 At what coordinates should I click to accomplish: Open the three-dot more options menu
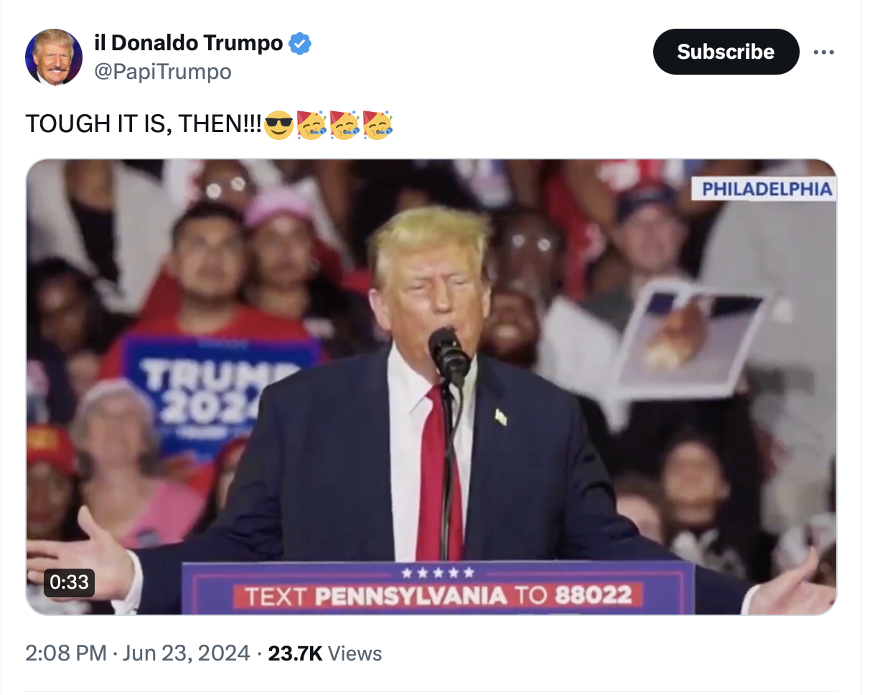pyautogui.click(x=824, y=52)
